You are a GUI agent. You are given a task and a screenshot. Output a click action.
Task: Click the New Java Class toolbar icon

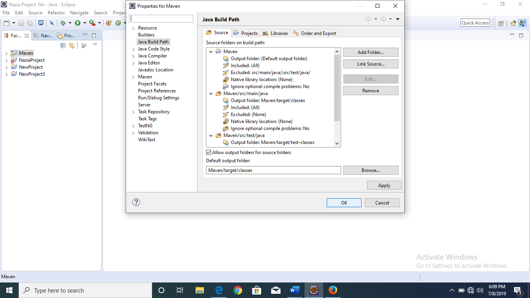point(118,23)
